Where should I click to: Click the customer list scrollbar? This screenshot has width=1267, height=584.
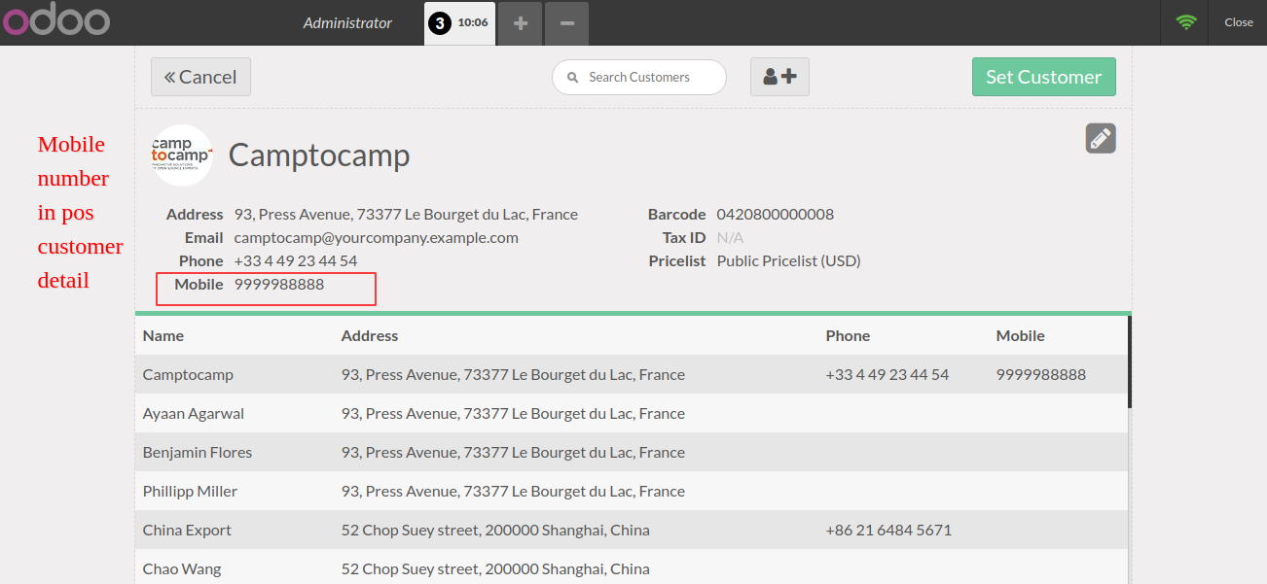1130,361
